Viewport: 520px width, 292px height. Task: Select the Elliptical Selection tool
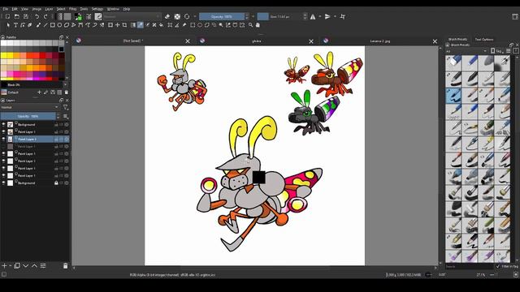[x=200, y=25]
